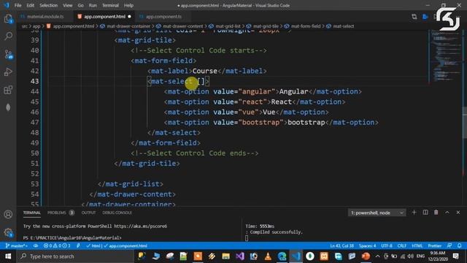Viewport: 467px width, 263px height.
Task: Click the feedback icon in status bar
Action: pyautogui.click(x=449, y=245)
